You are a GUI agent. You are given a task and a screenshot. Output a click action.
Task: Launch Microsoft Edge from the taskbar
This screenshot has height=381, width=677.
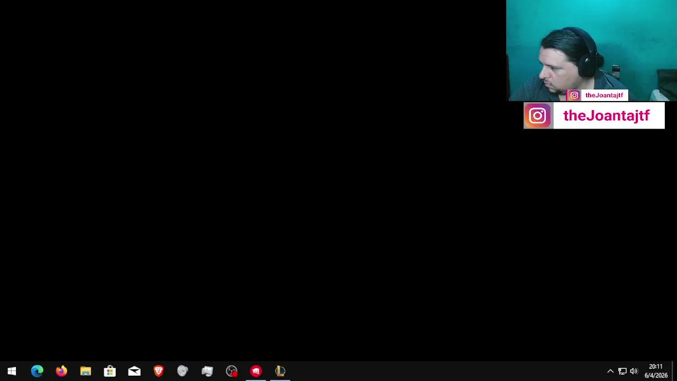(x=36, y=371)
